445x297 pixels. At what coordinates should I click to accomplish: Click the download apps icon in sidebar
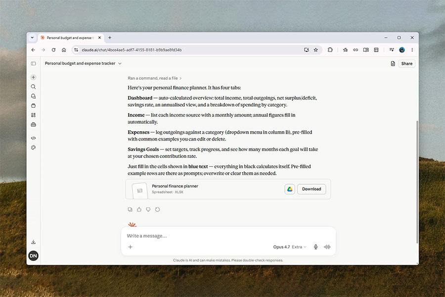[x=33, y=242]
